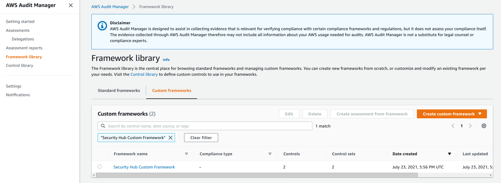The image size is (501, 183).
Task: Click the Controls column header
Action: [291, 154]
